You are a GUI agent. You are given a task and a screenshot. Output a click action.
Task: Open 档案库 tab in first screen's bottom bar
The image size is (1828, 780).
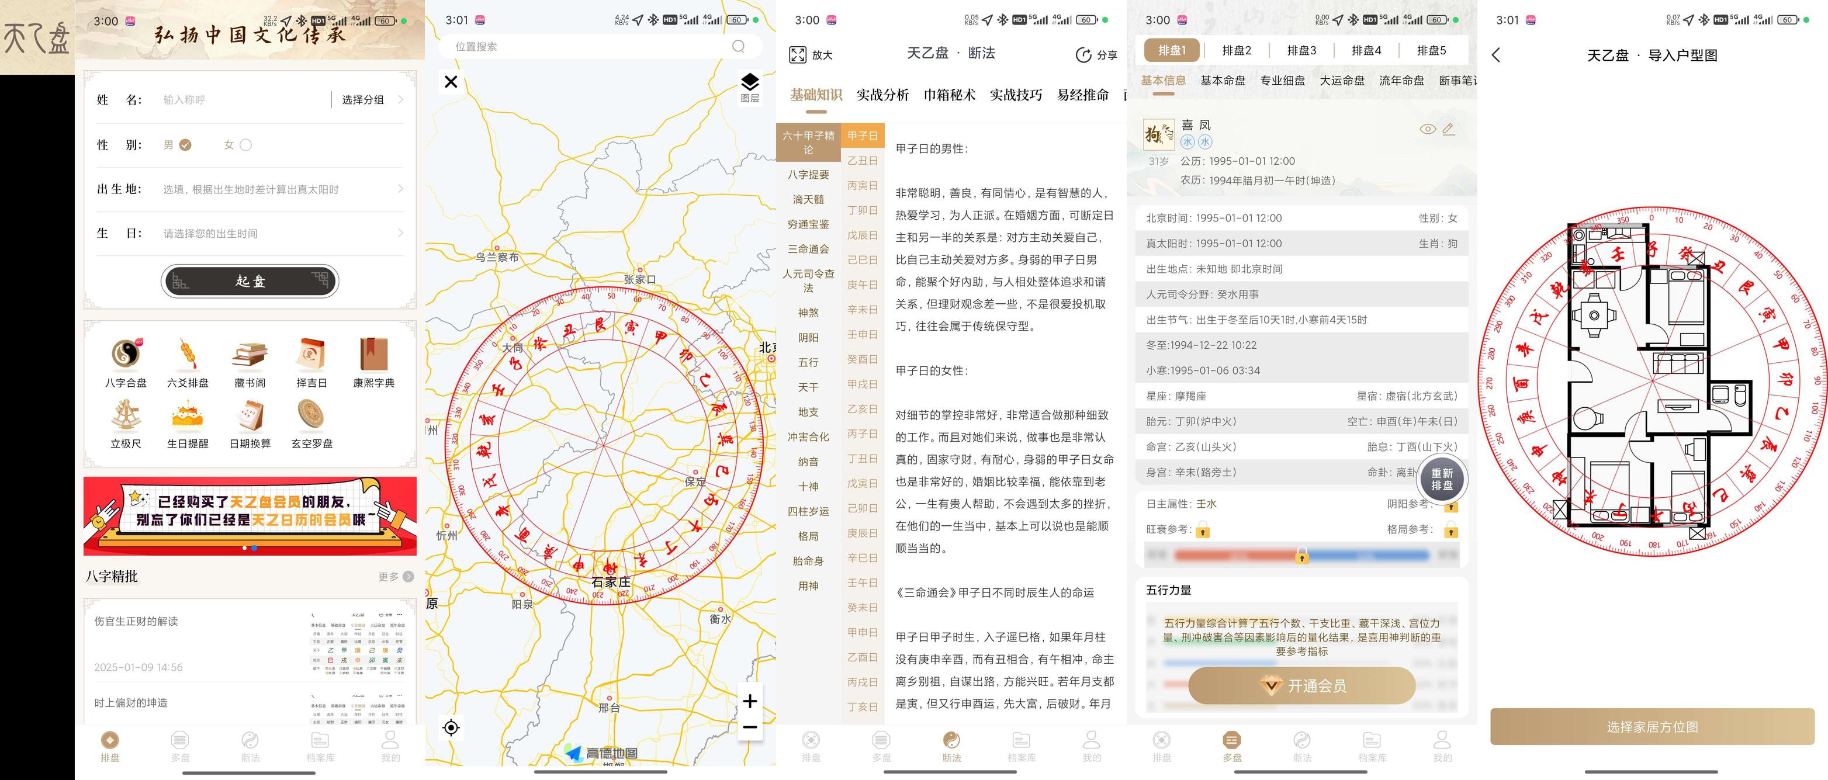320,747
